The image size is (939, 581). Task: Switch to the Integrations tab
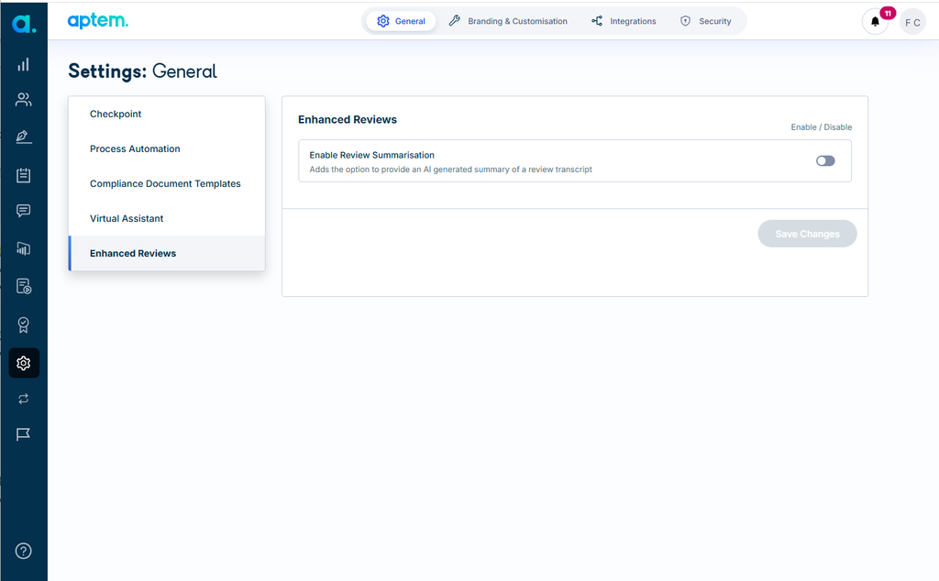pyautogui.click(x=624, y=21)
